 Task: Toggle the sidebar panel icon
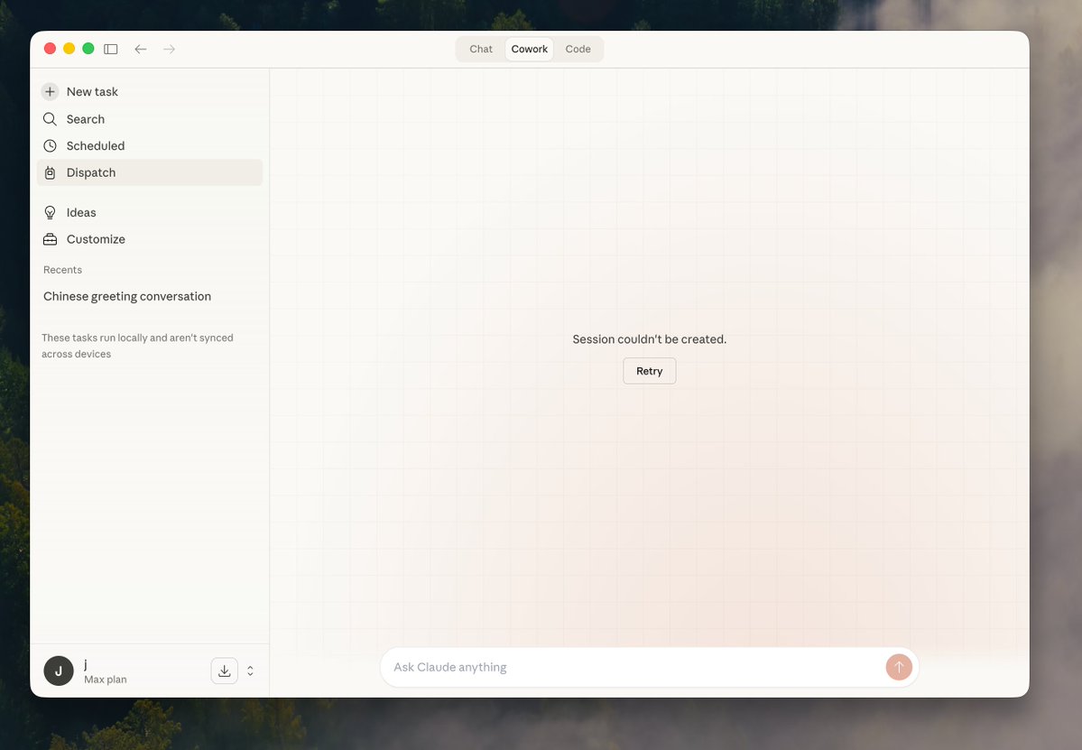(x=110, y=49)
